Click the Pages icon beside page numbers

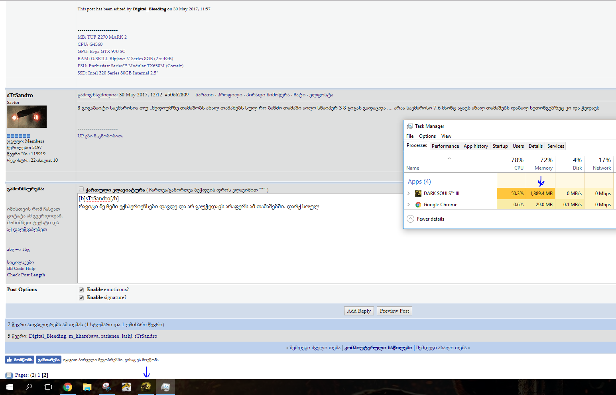point(9,375)
